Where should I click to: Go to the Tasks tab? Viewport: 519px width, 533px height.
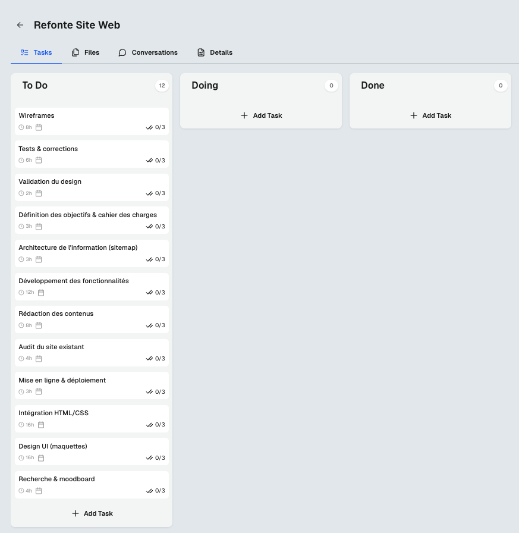(x=36, y=52)
